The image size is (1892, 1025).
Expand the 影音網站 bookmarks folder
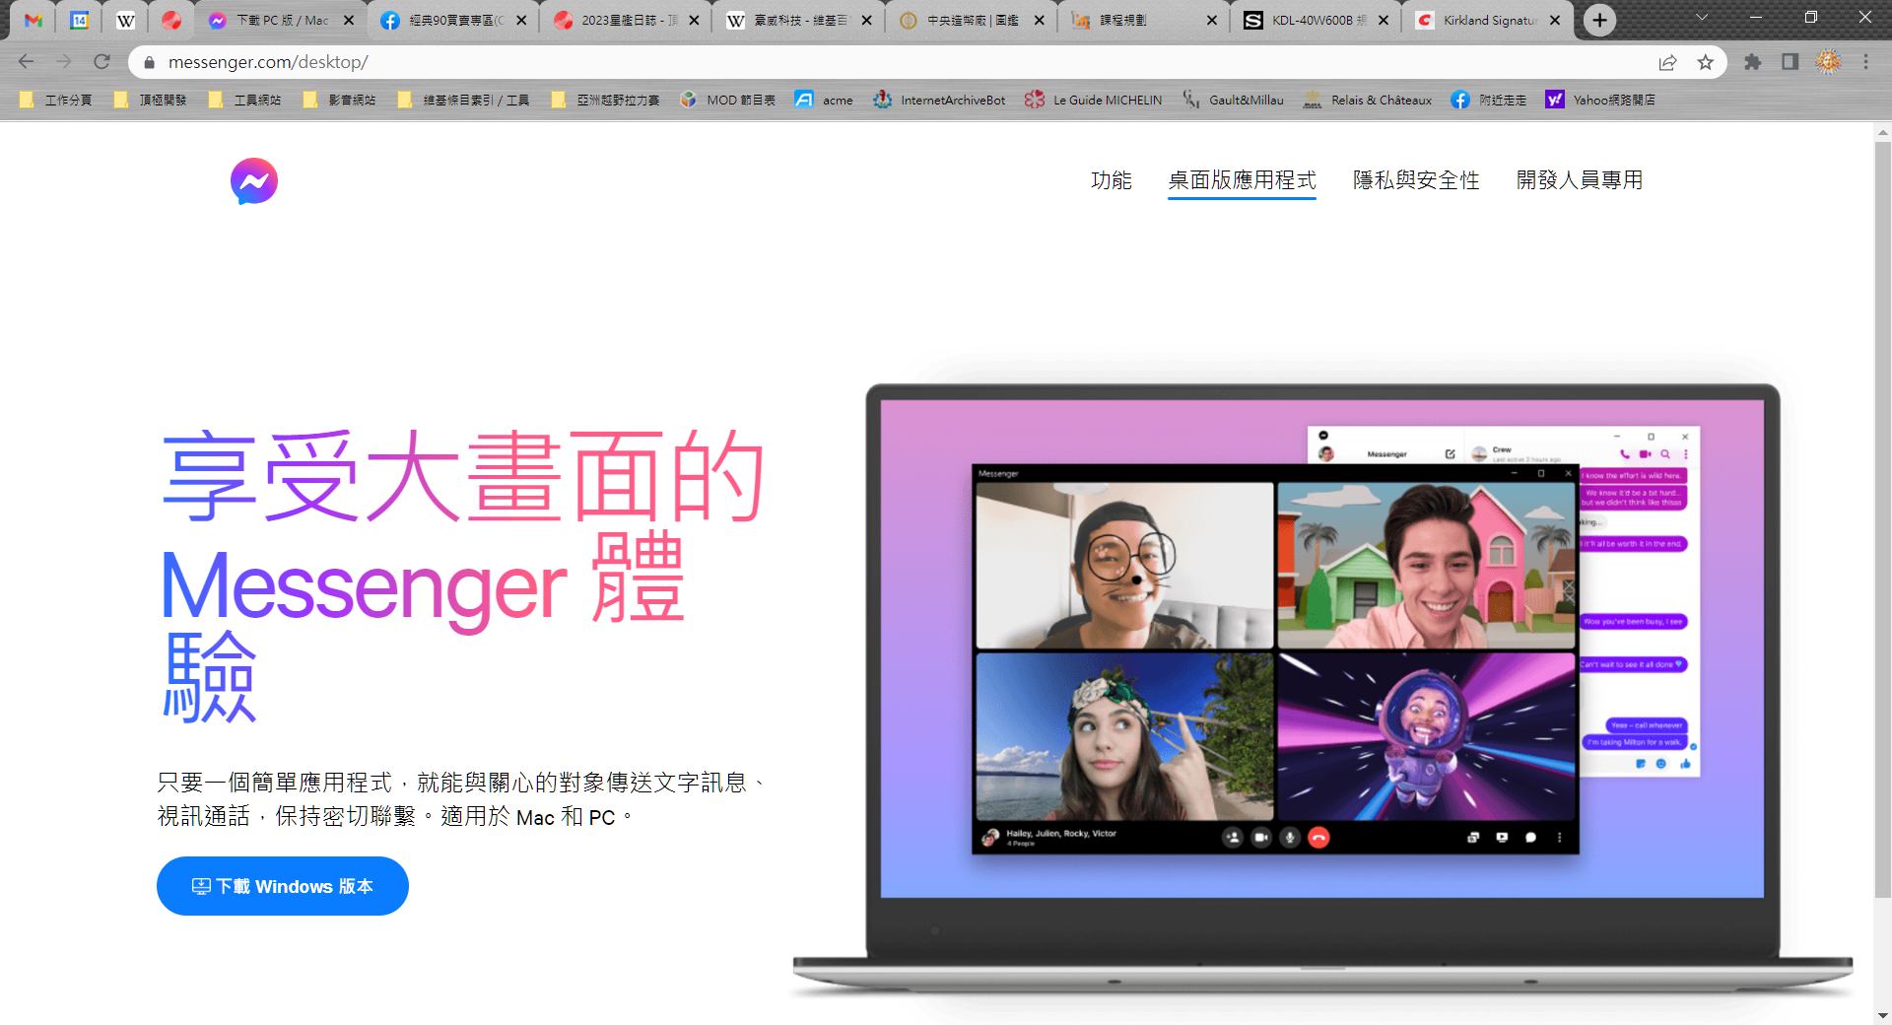point(341,100)
